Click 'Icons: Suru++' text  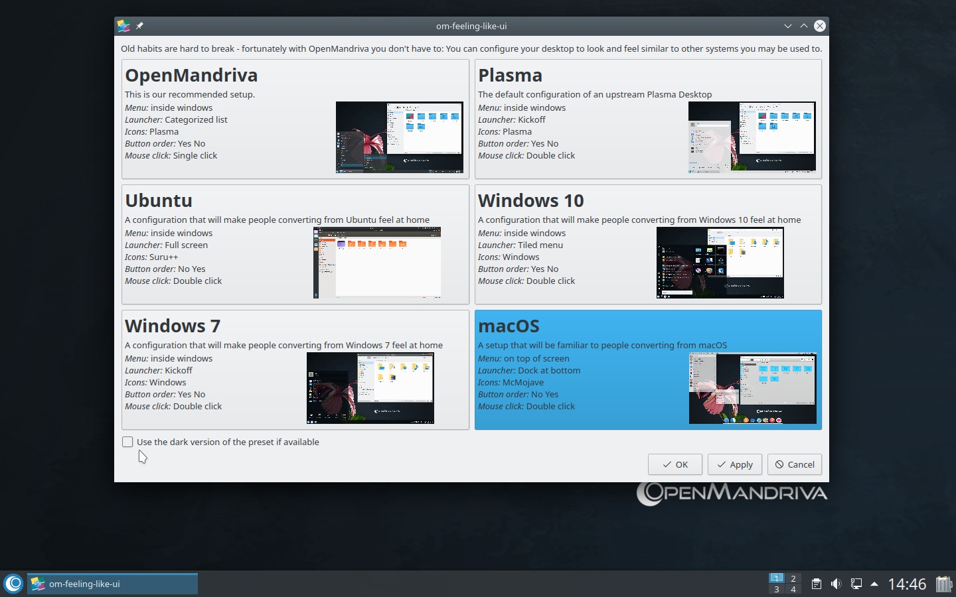tap(151, 257)
